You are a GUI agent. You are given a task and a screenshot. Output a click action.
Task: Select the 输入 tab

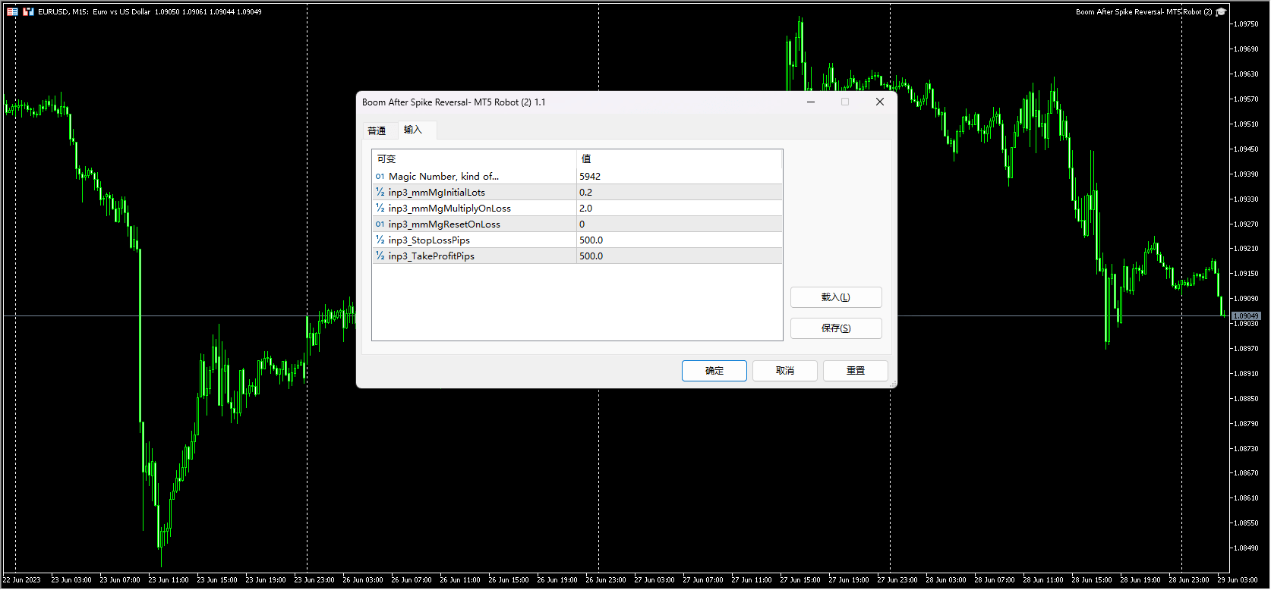point(412,130)
